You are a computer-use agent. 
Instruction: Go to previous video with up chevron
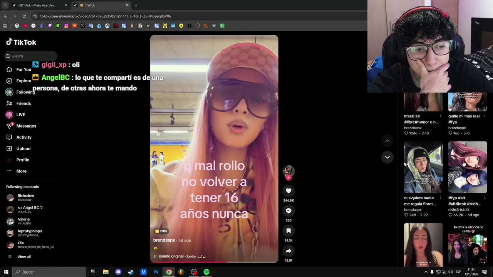(x=387, y=141)
